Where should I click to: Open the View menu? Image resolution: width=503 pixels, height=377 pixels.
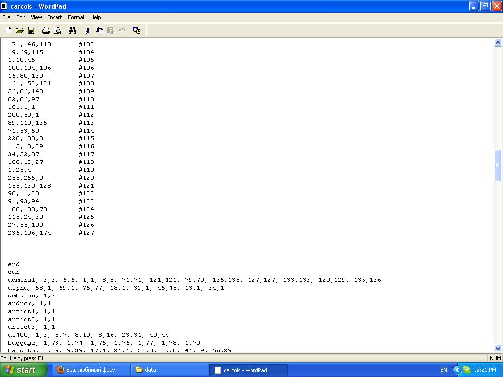(x=36, y=17)
